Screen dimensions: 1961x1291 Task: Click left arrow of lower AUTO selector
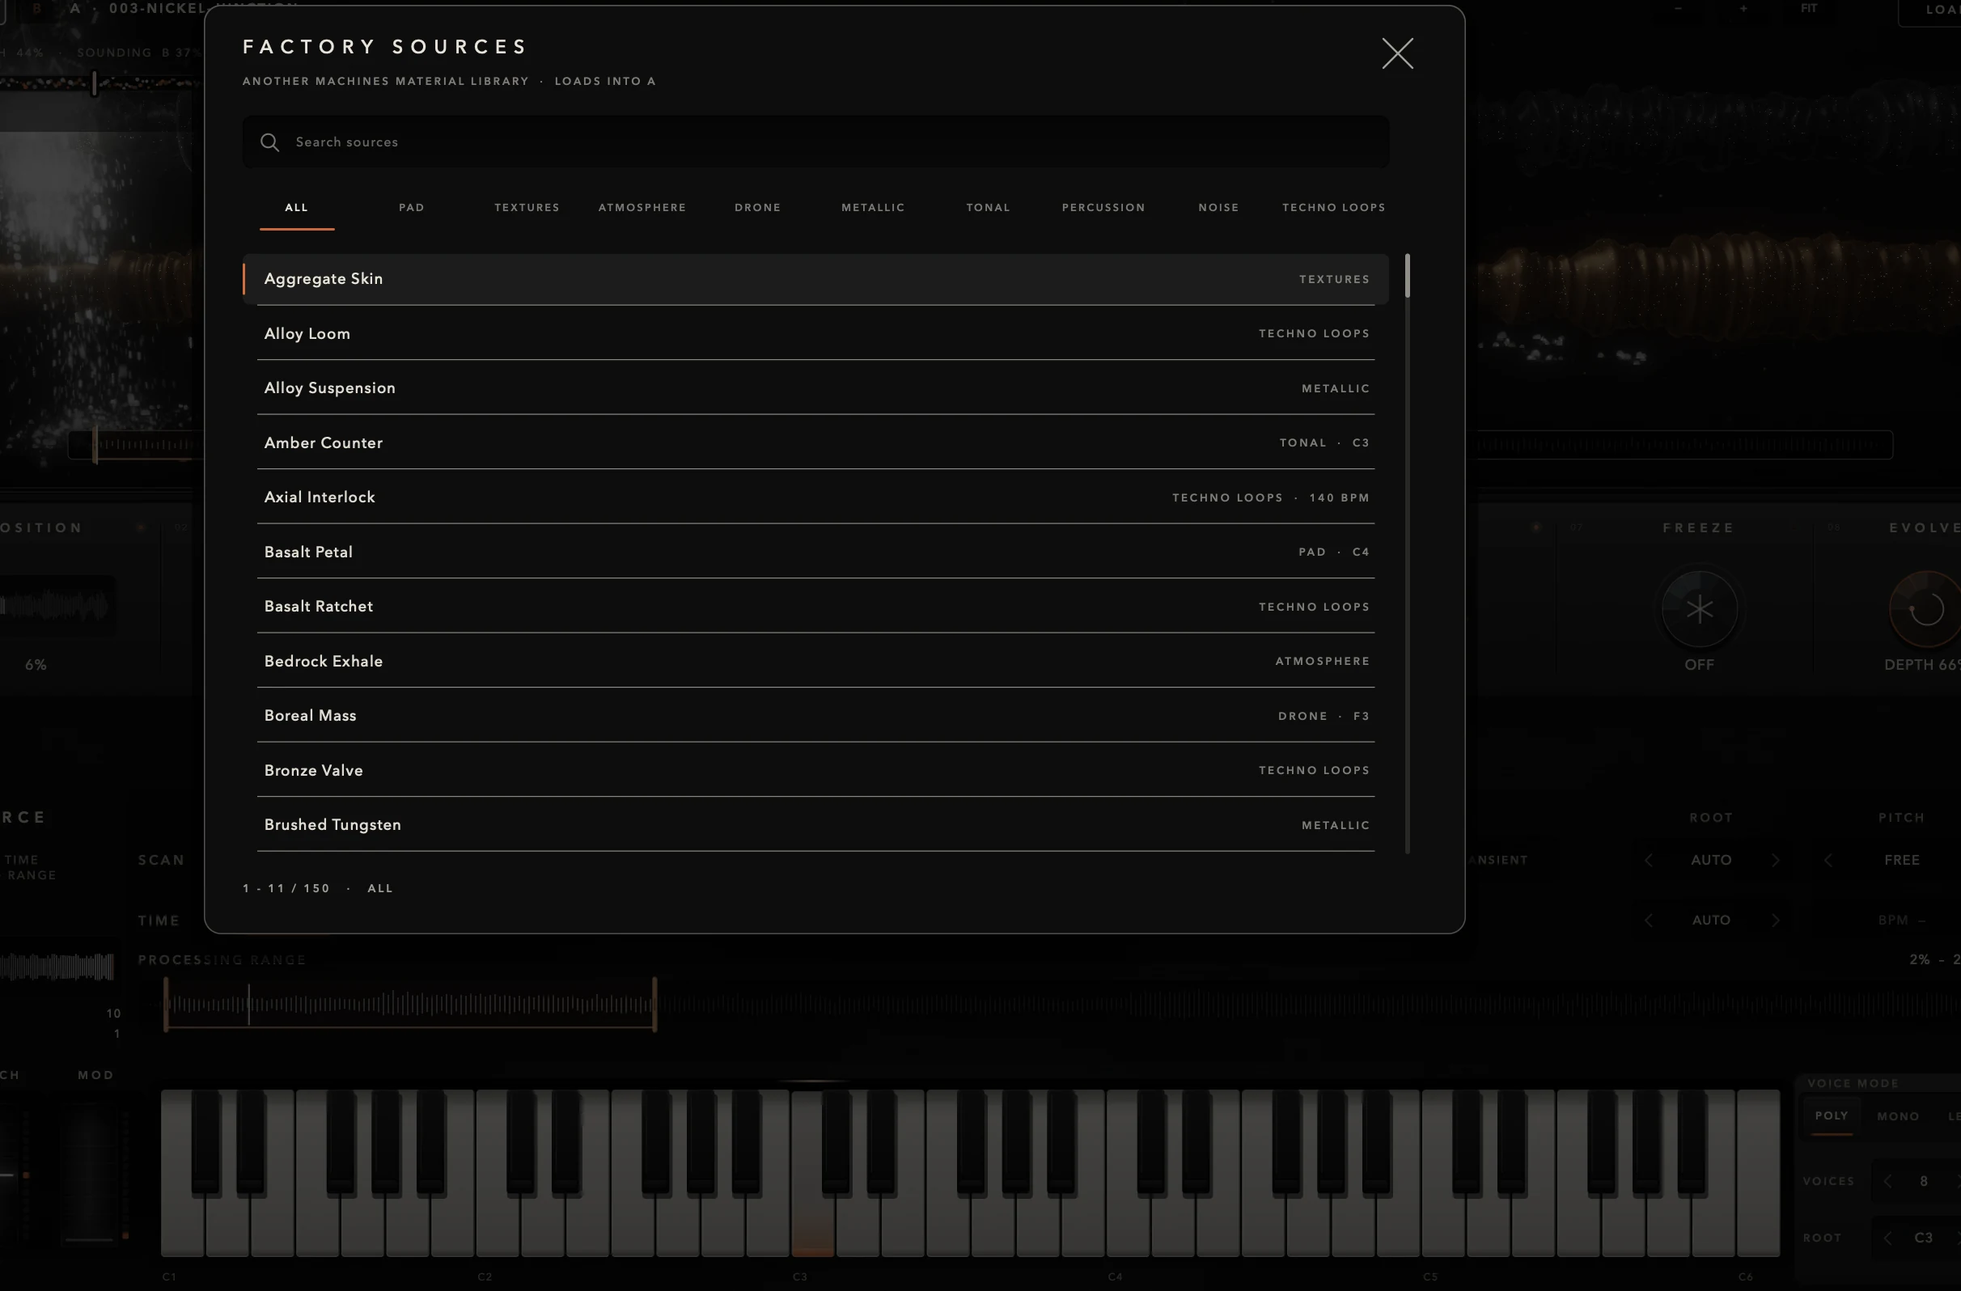[1649, 921]
